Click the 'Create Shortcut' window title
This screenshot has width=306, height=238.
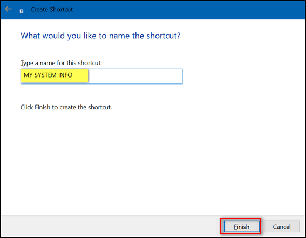[x=51, y=9]
